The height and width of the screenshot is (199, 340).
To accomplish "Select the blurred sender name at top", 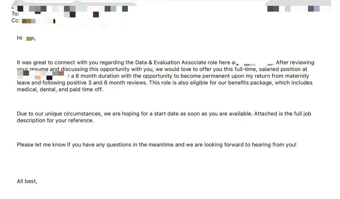I will click(72, 9).
